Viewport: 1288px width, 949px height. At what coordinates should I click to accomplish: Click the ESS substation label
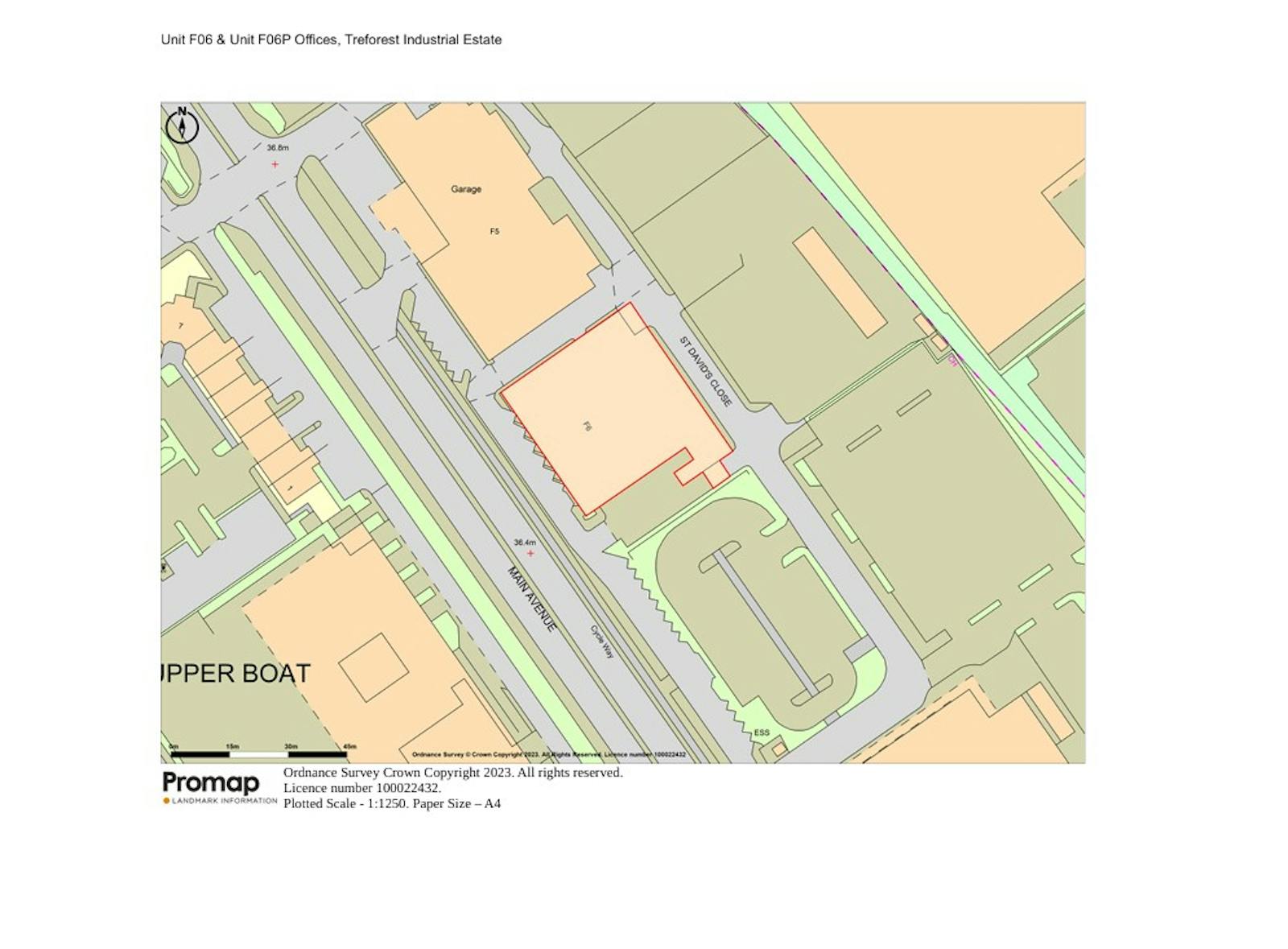(762, 732)
